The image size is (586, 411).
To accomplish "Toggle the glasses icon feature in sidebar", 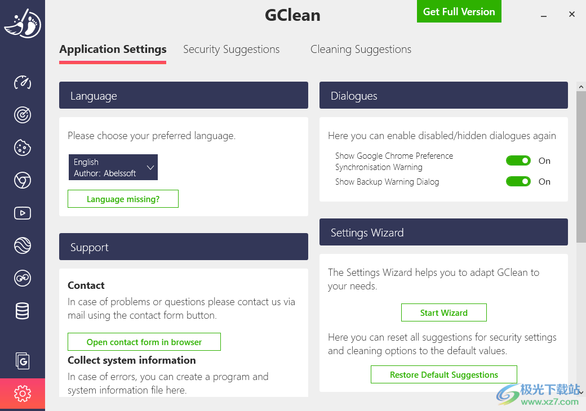I will pos(23,278).
